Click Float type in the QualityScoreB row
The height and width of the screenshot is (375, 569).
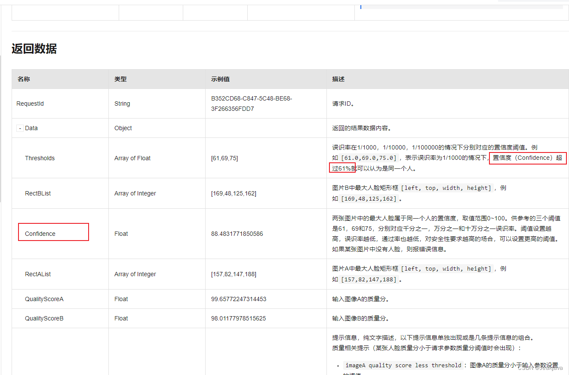pyautogui.click(x=121, y=318)
